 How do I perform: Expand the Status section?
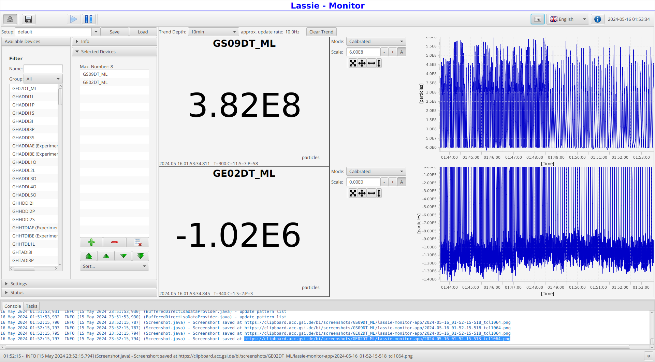click(79, 292)
